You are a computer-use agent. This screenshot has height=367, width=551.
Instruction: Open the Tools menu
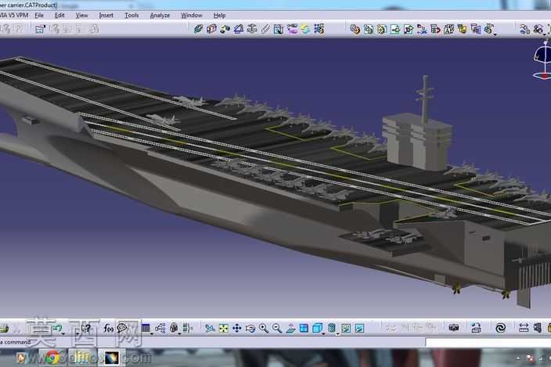(131, 16)
